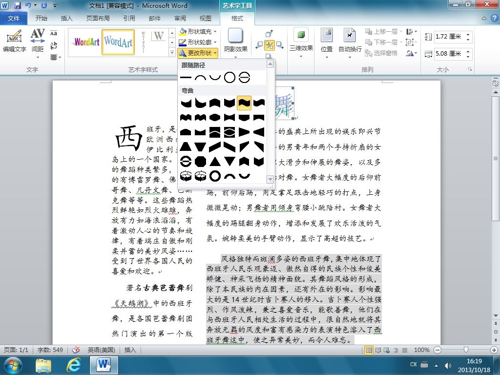Viewport: 500px width, 375px height.
Task: Open Word Help question mark icon
Action: coord(494,19)
